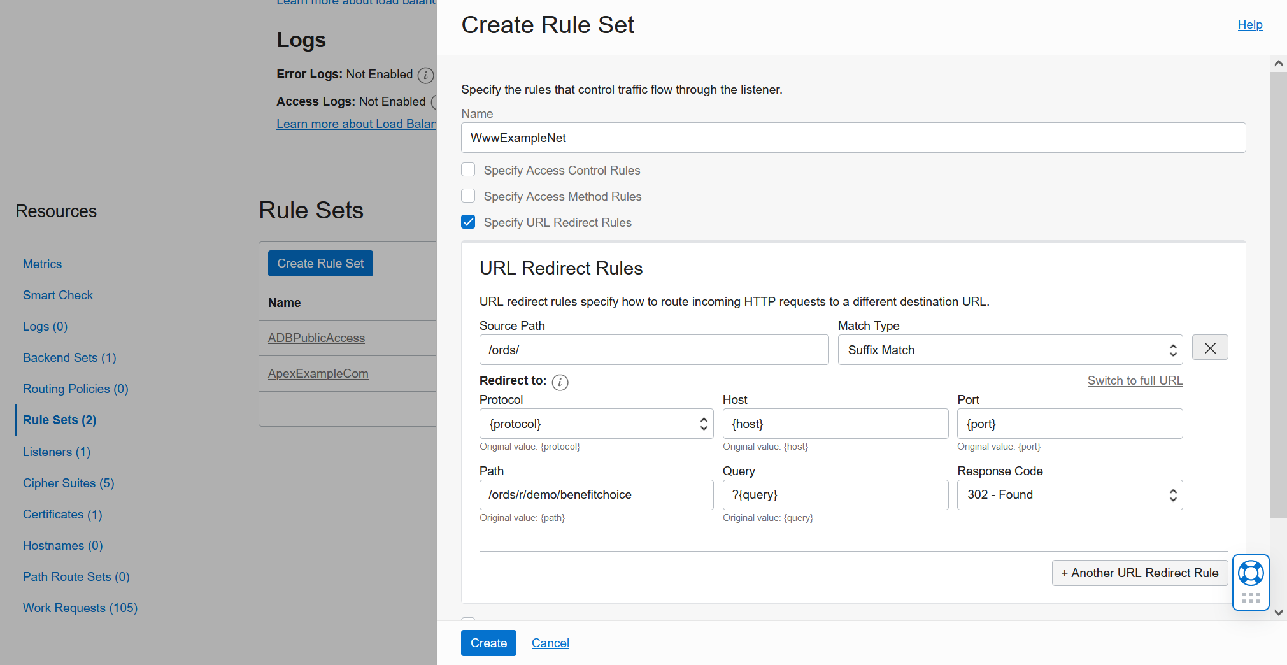Select Backend Sets in the Resources list
This screenshot has height=665, width=1287.
(x=69, y=357)
